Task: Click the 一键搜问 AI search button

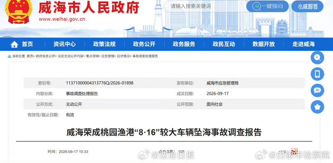Action: tap(268, 6)
